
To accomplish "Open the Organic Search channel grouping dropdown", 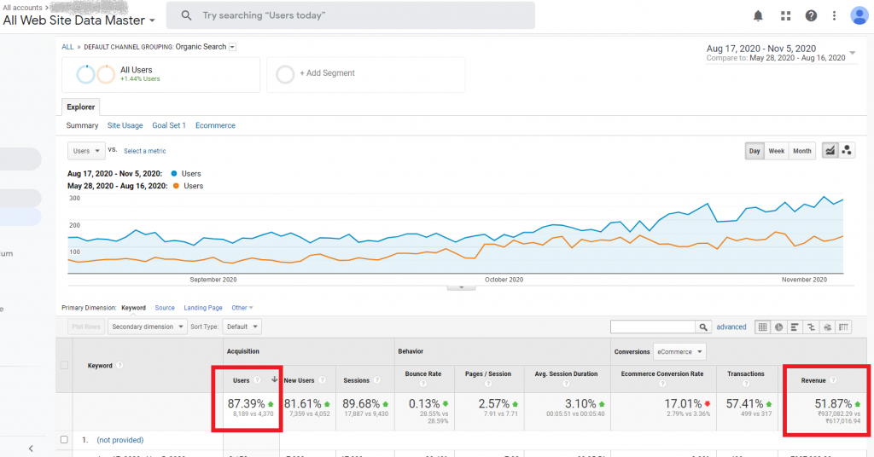I will [232, 47].
